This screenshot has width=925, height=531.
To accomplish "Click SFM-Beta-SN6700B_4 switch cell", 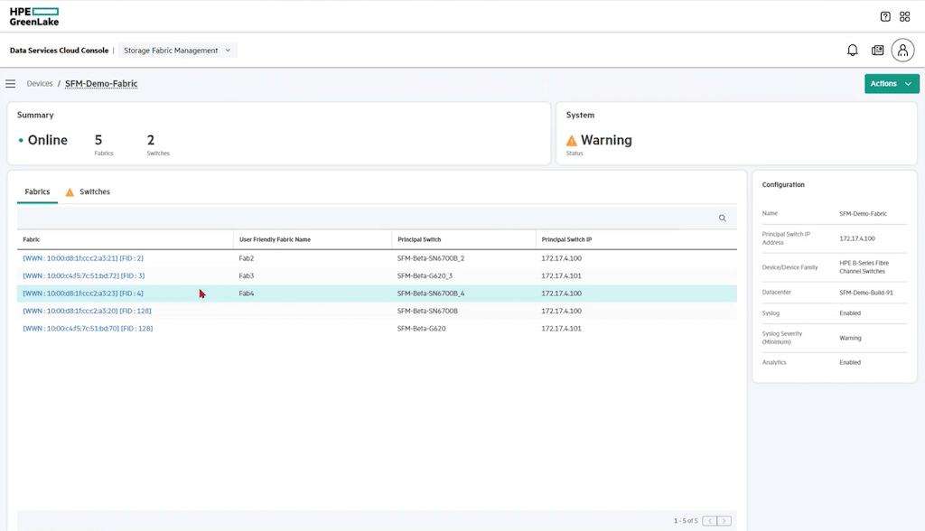I will (431, 293).
